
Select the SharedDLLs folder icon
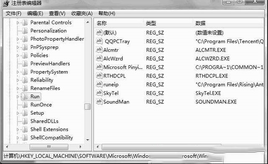point(25,121)
